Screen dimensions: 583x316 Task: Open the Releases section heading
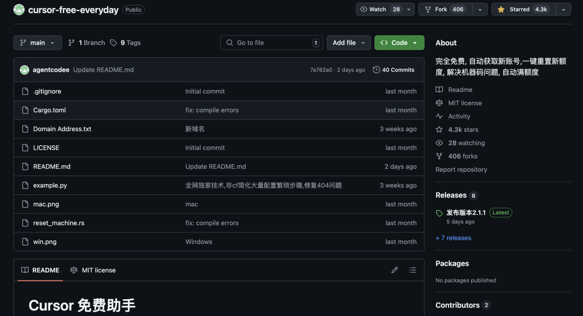point(451,195)
